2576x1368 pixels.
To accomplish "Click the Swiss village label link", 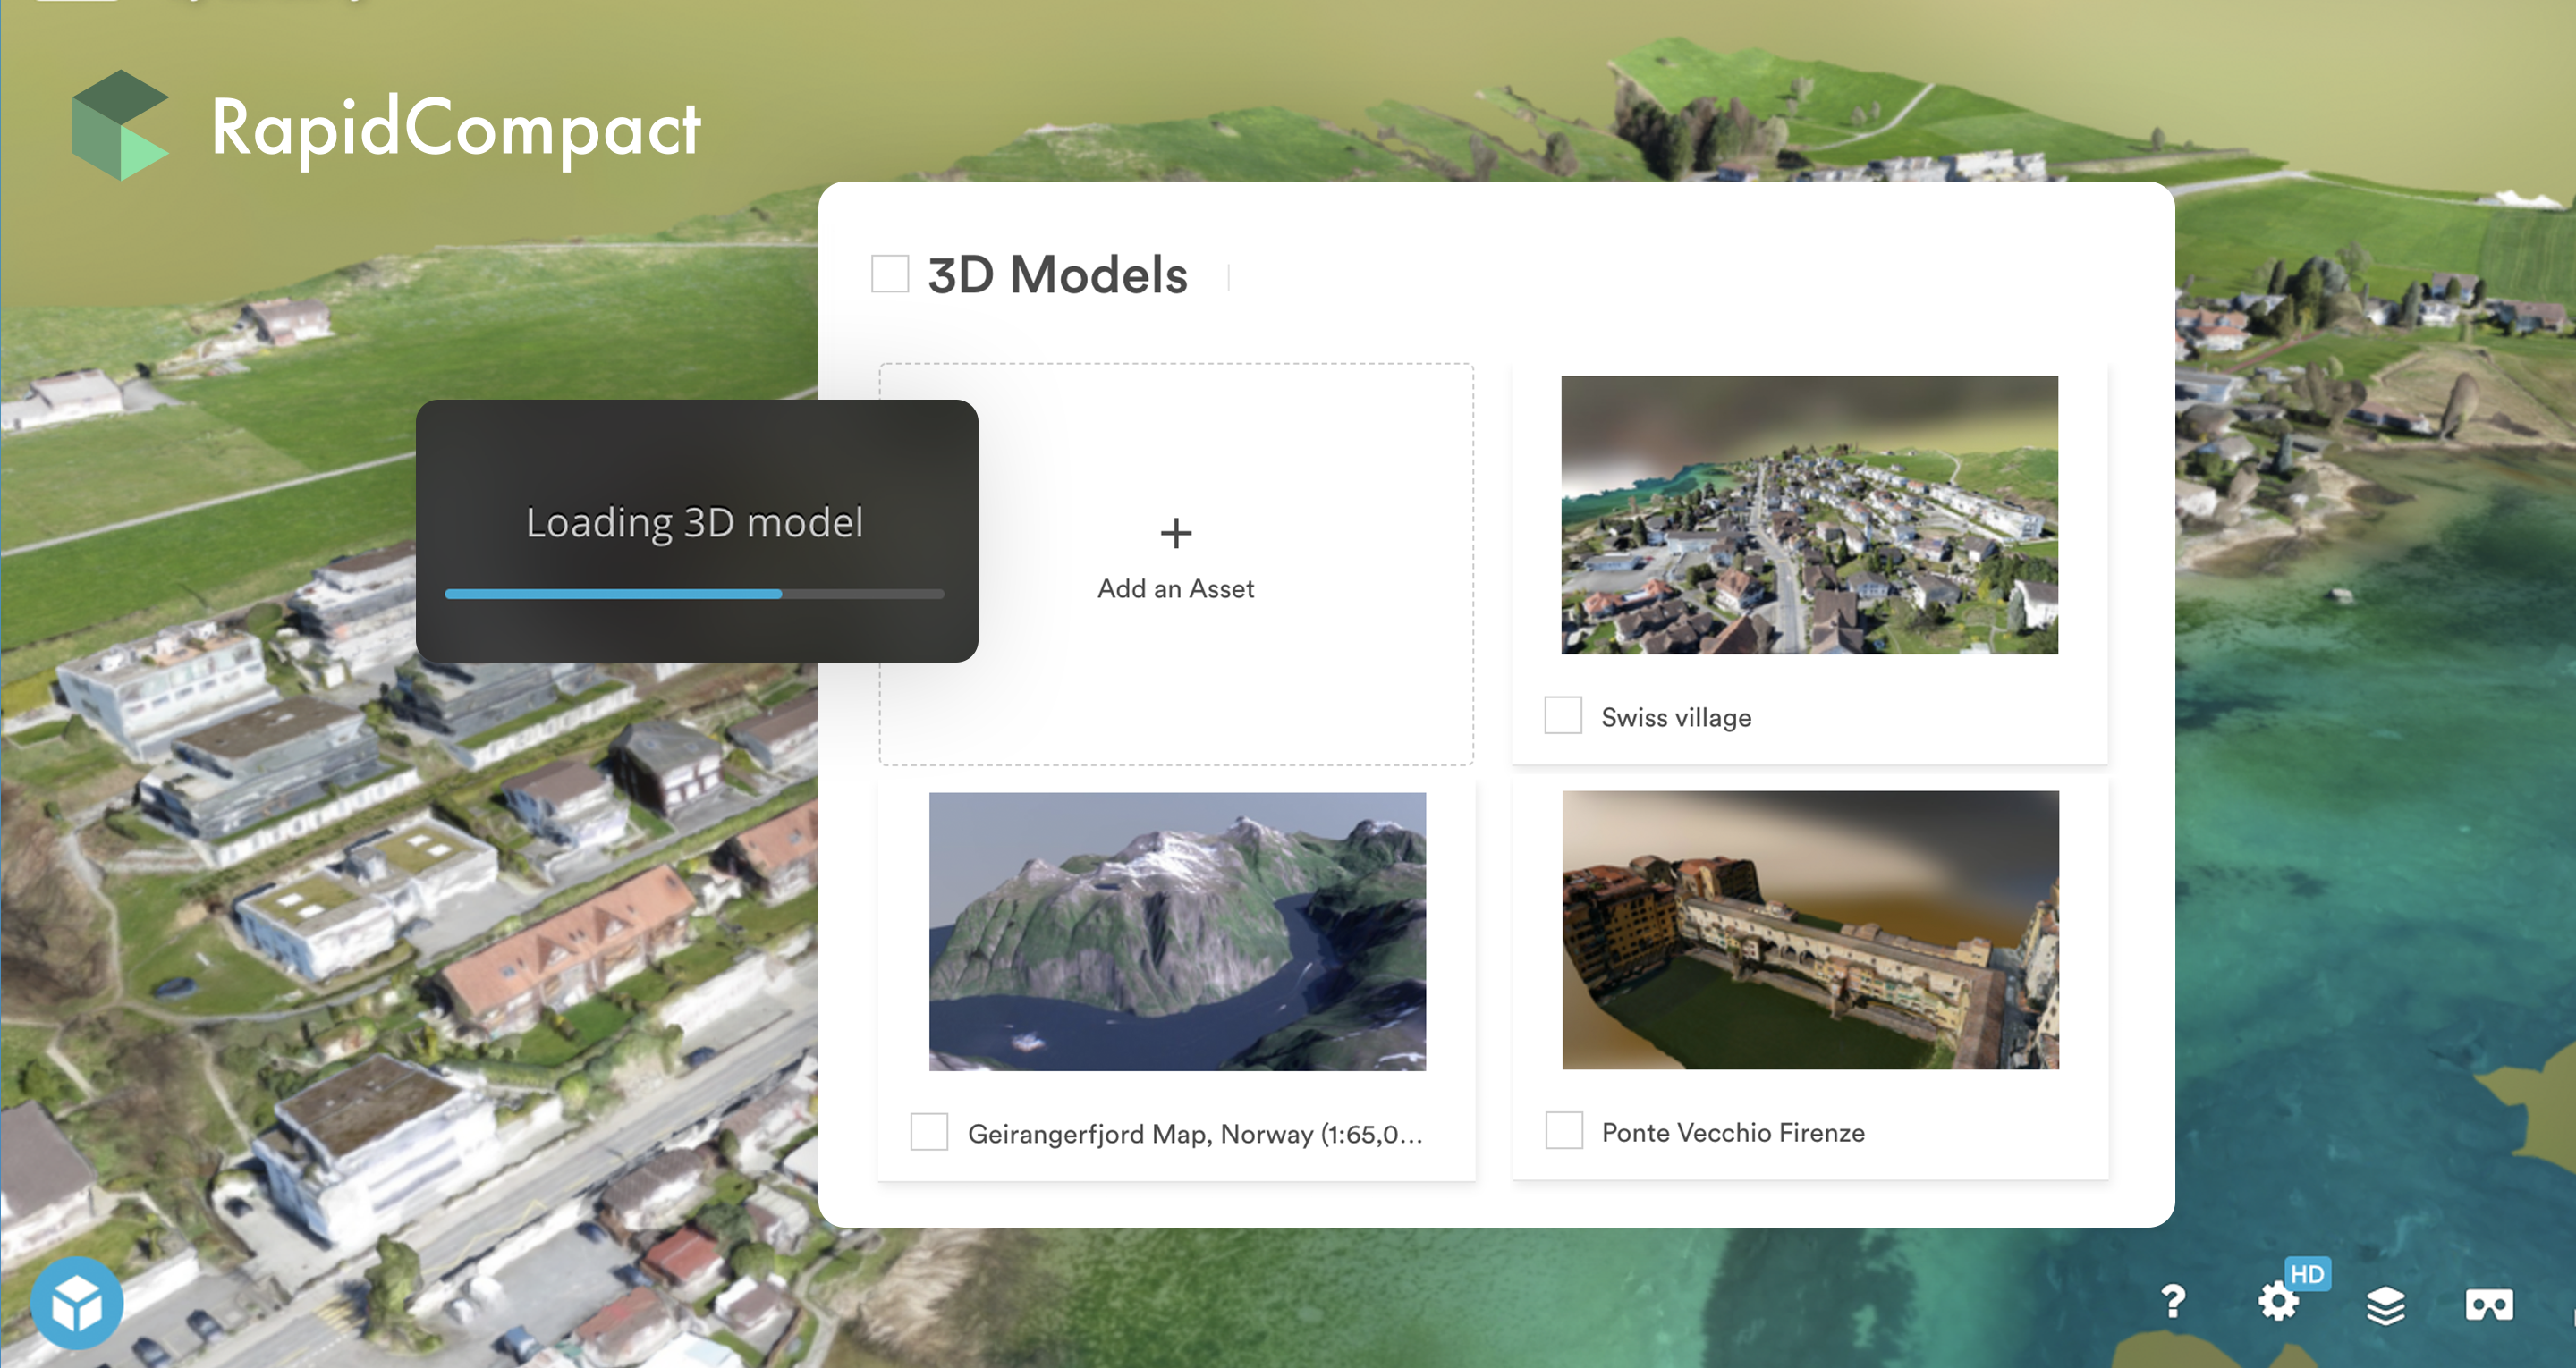I will point(1674,716).
